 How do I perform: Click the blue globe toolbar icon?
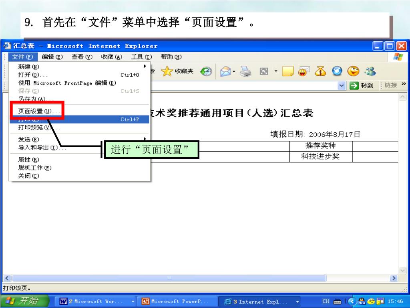pyautogui.click(x=337, y=71)
